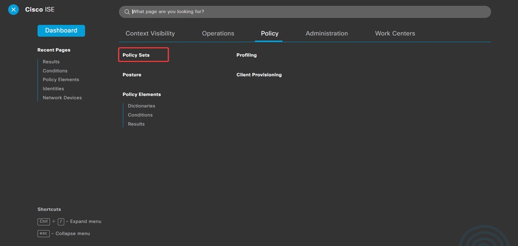Open Network Devices in Recent Pages
Viewport: 518px width, 246px height.
pyautogui.click(x=62, y=97)
